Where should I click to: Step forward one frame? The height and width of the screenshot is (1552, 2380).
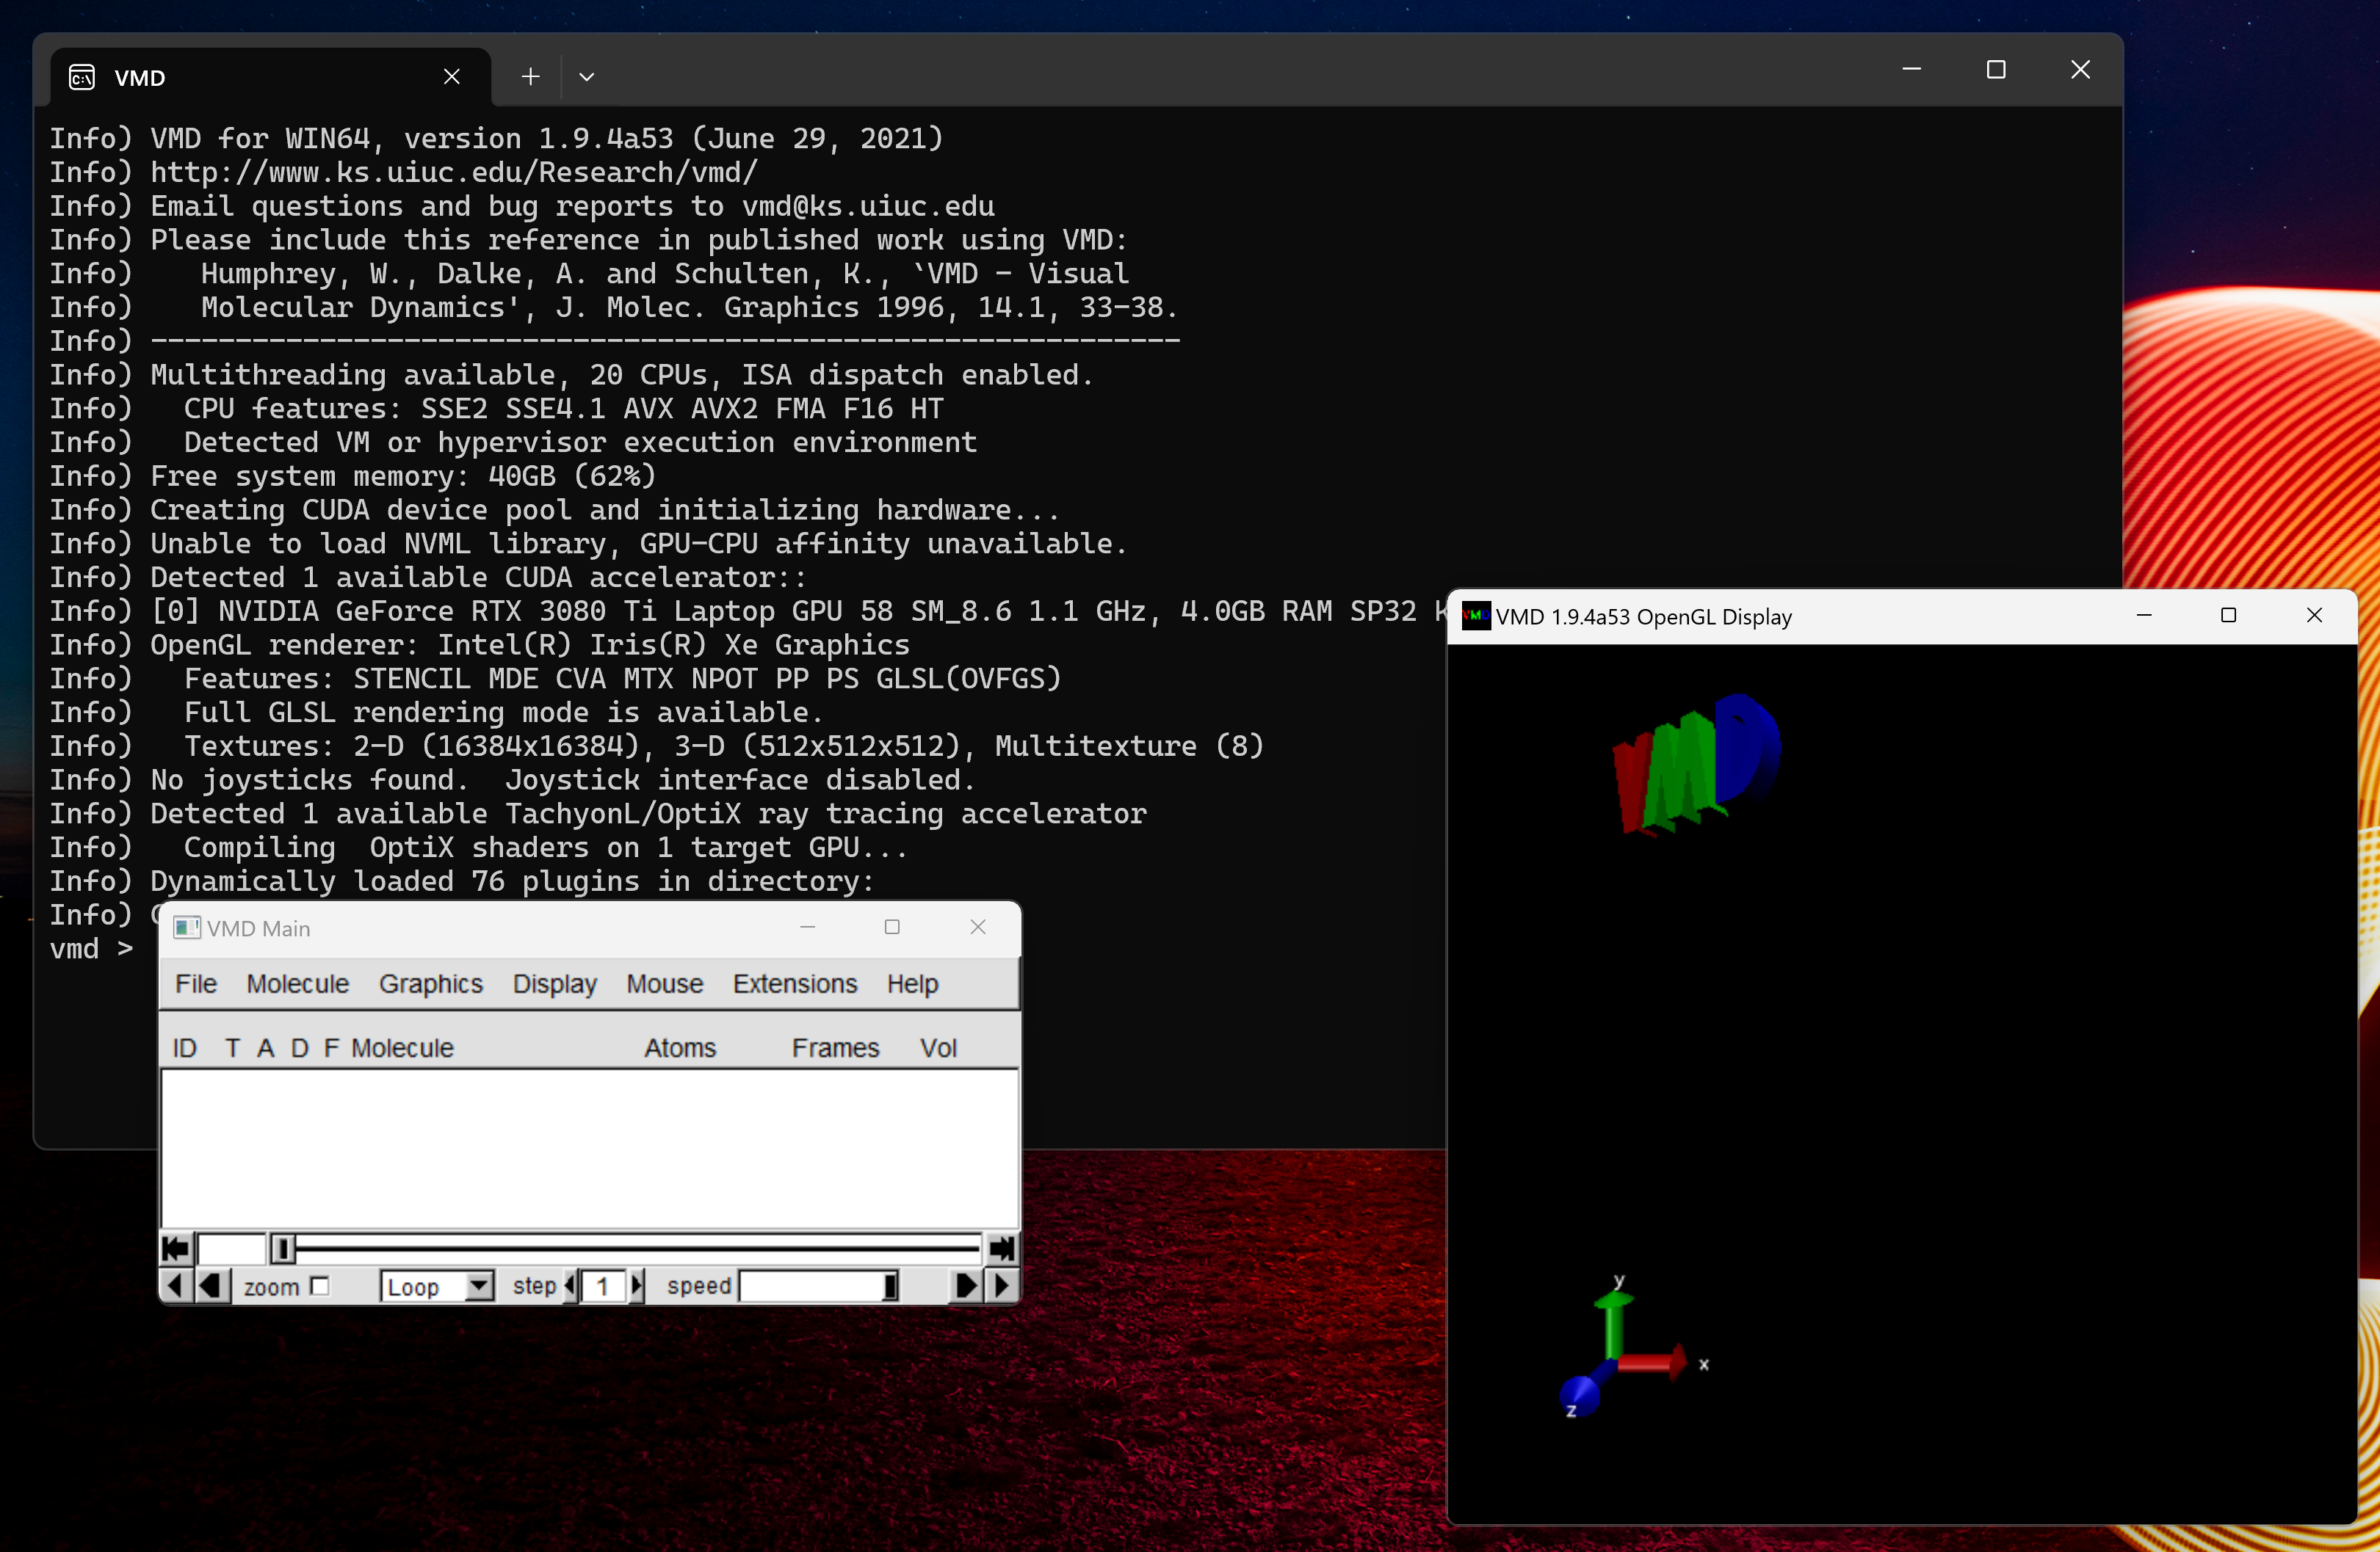(1002, 1285)
